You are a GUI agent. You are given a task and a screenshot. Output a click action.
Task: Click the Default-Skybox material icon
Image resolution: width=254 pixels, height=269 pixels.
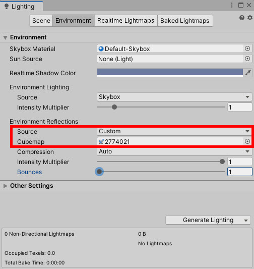click(x=101, y=49)
